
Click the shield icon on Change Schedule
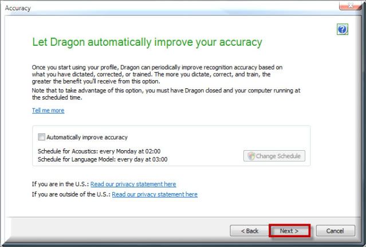(251, 156)
